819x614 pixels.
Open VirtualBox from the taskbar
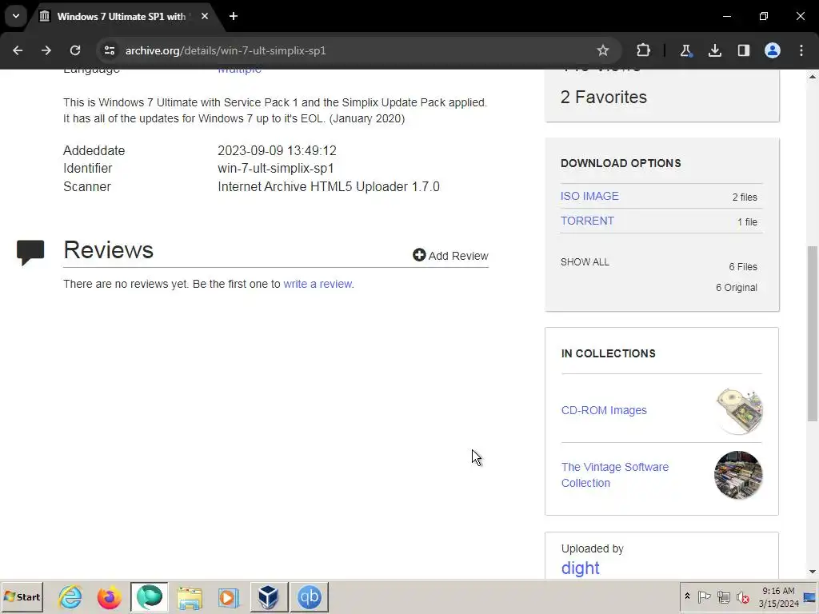[269, 597]
